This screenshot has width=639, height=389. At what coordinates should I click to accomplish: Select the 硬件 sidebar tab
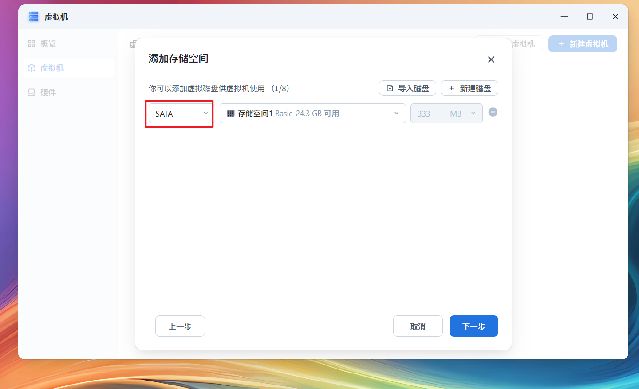tap(48, 92)
